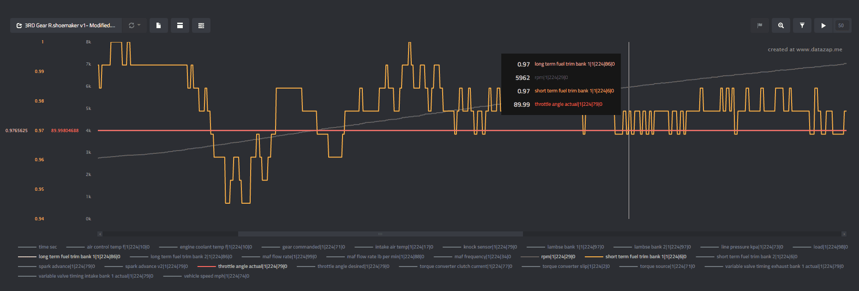Hide the 'long term fuel trim bank 1' series

click(69, 257)
